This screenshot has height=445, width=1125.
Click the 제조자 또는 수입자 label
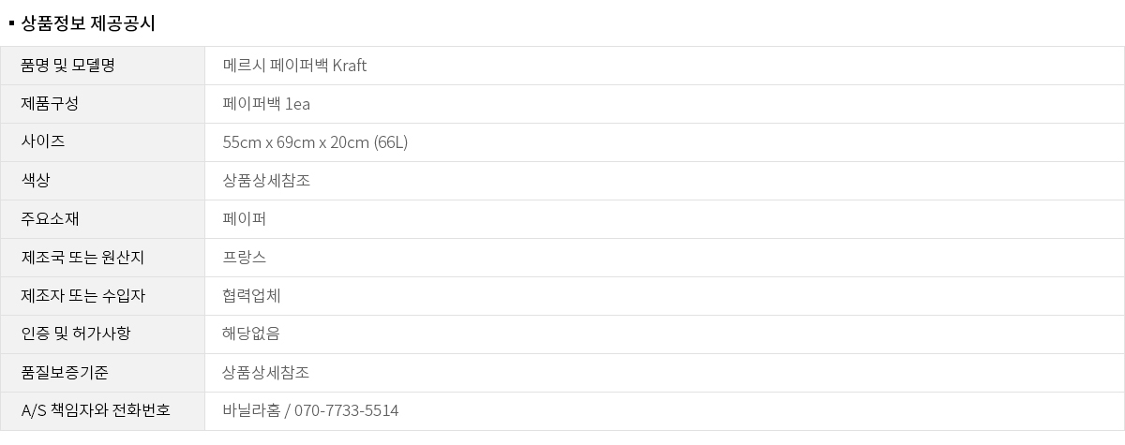point(82,296)
